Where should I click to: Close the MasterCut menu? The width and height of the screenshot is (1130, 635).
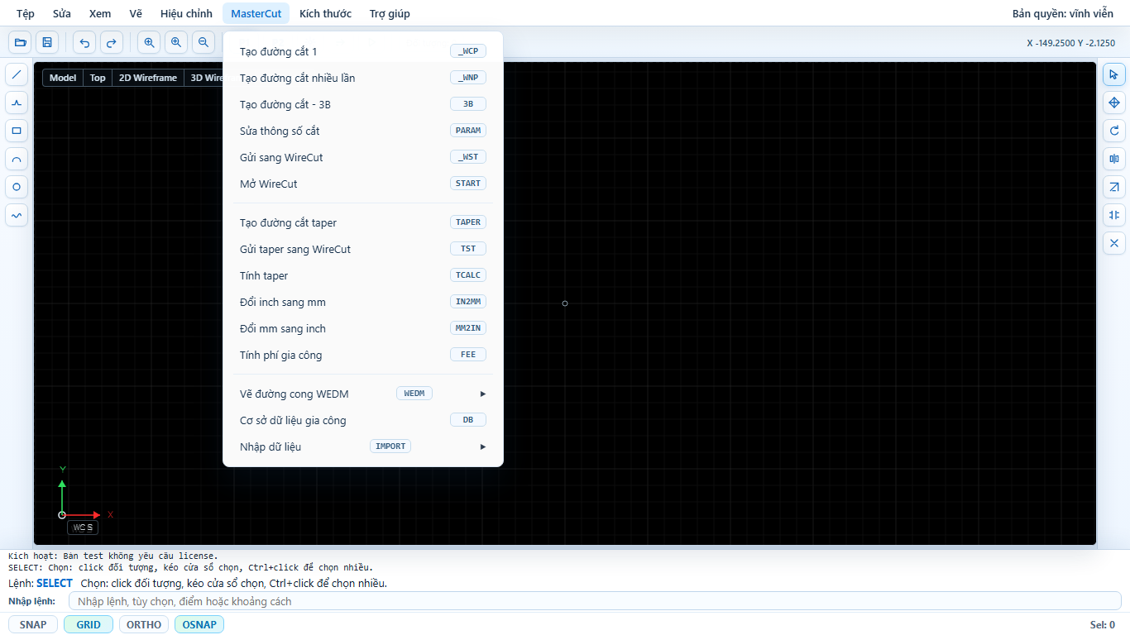pos(256,13)
